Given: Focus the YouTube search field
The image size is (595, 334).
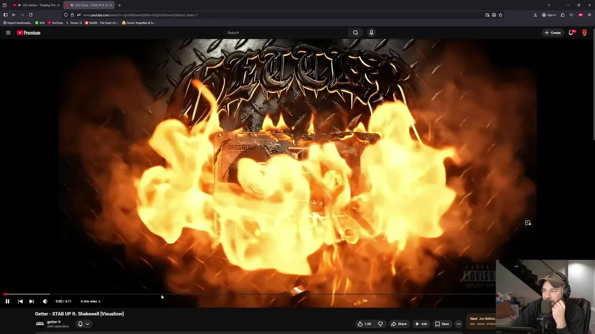Looking at the screenshot, I should 285,32.
